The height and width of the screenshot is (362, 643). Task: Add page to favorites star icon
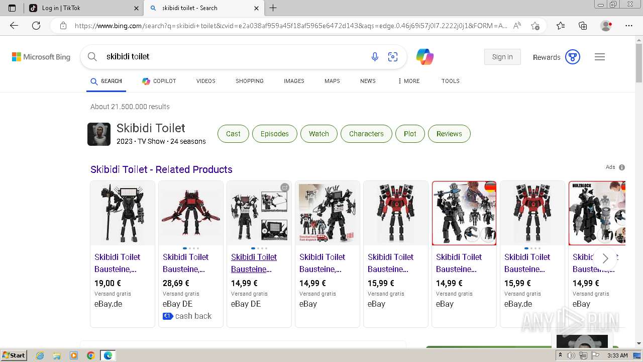(x=535, y=26)
